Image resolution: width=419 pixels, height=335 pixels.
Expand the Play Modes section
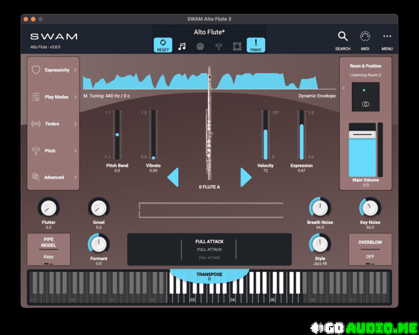coord(53,97)
